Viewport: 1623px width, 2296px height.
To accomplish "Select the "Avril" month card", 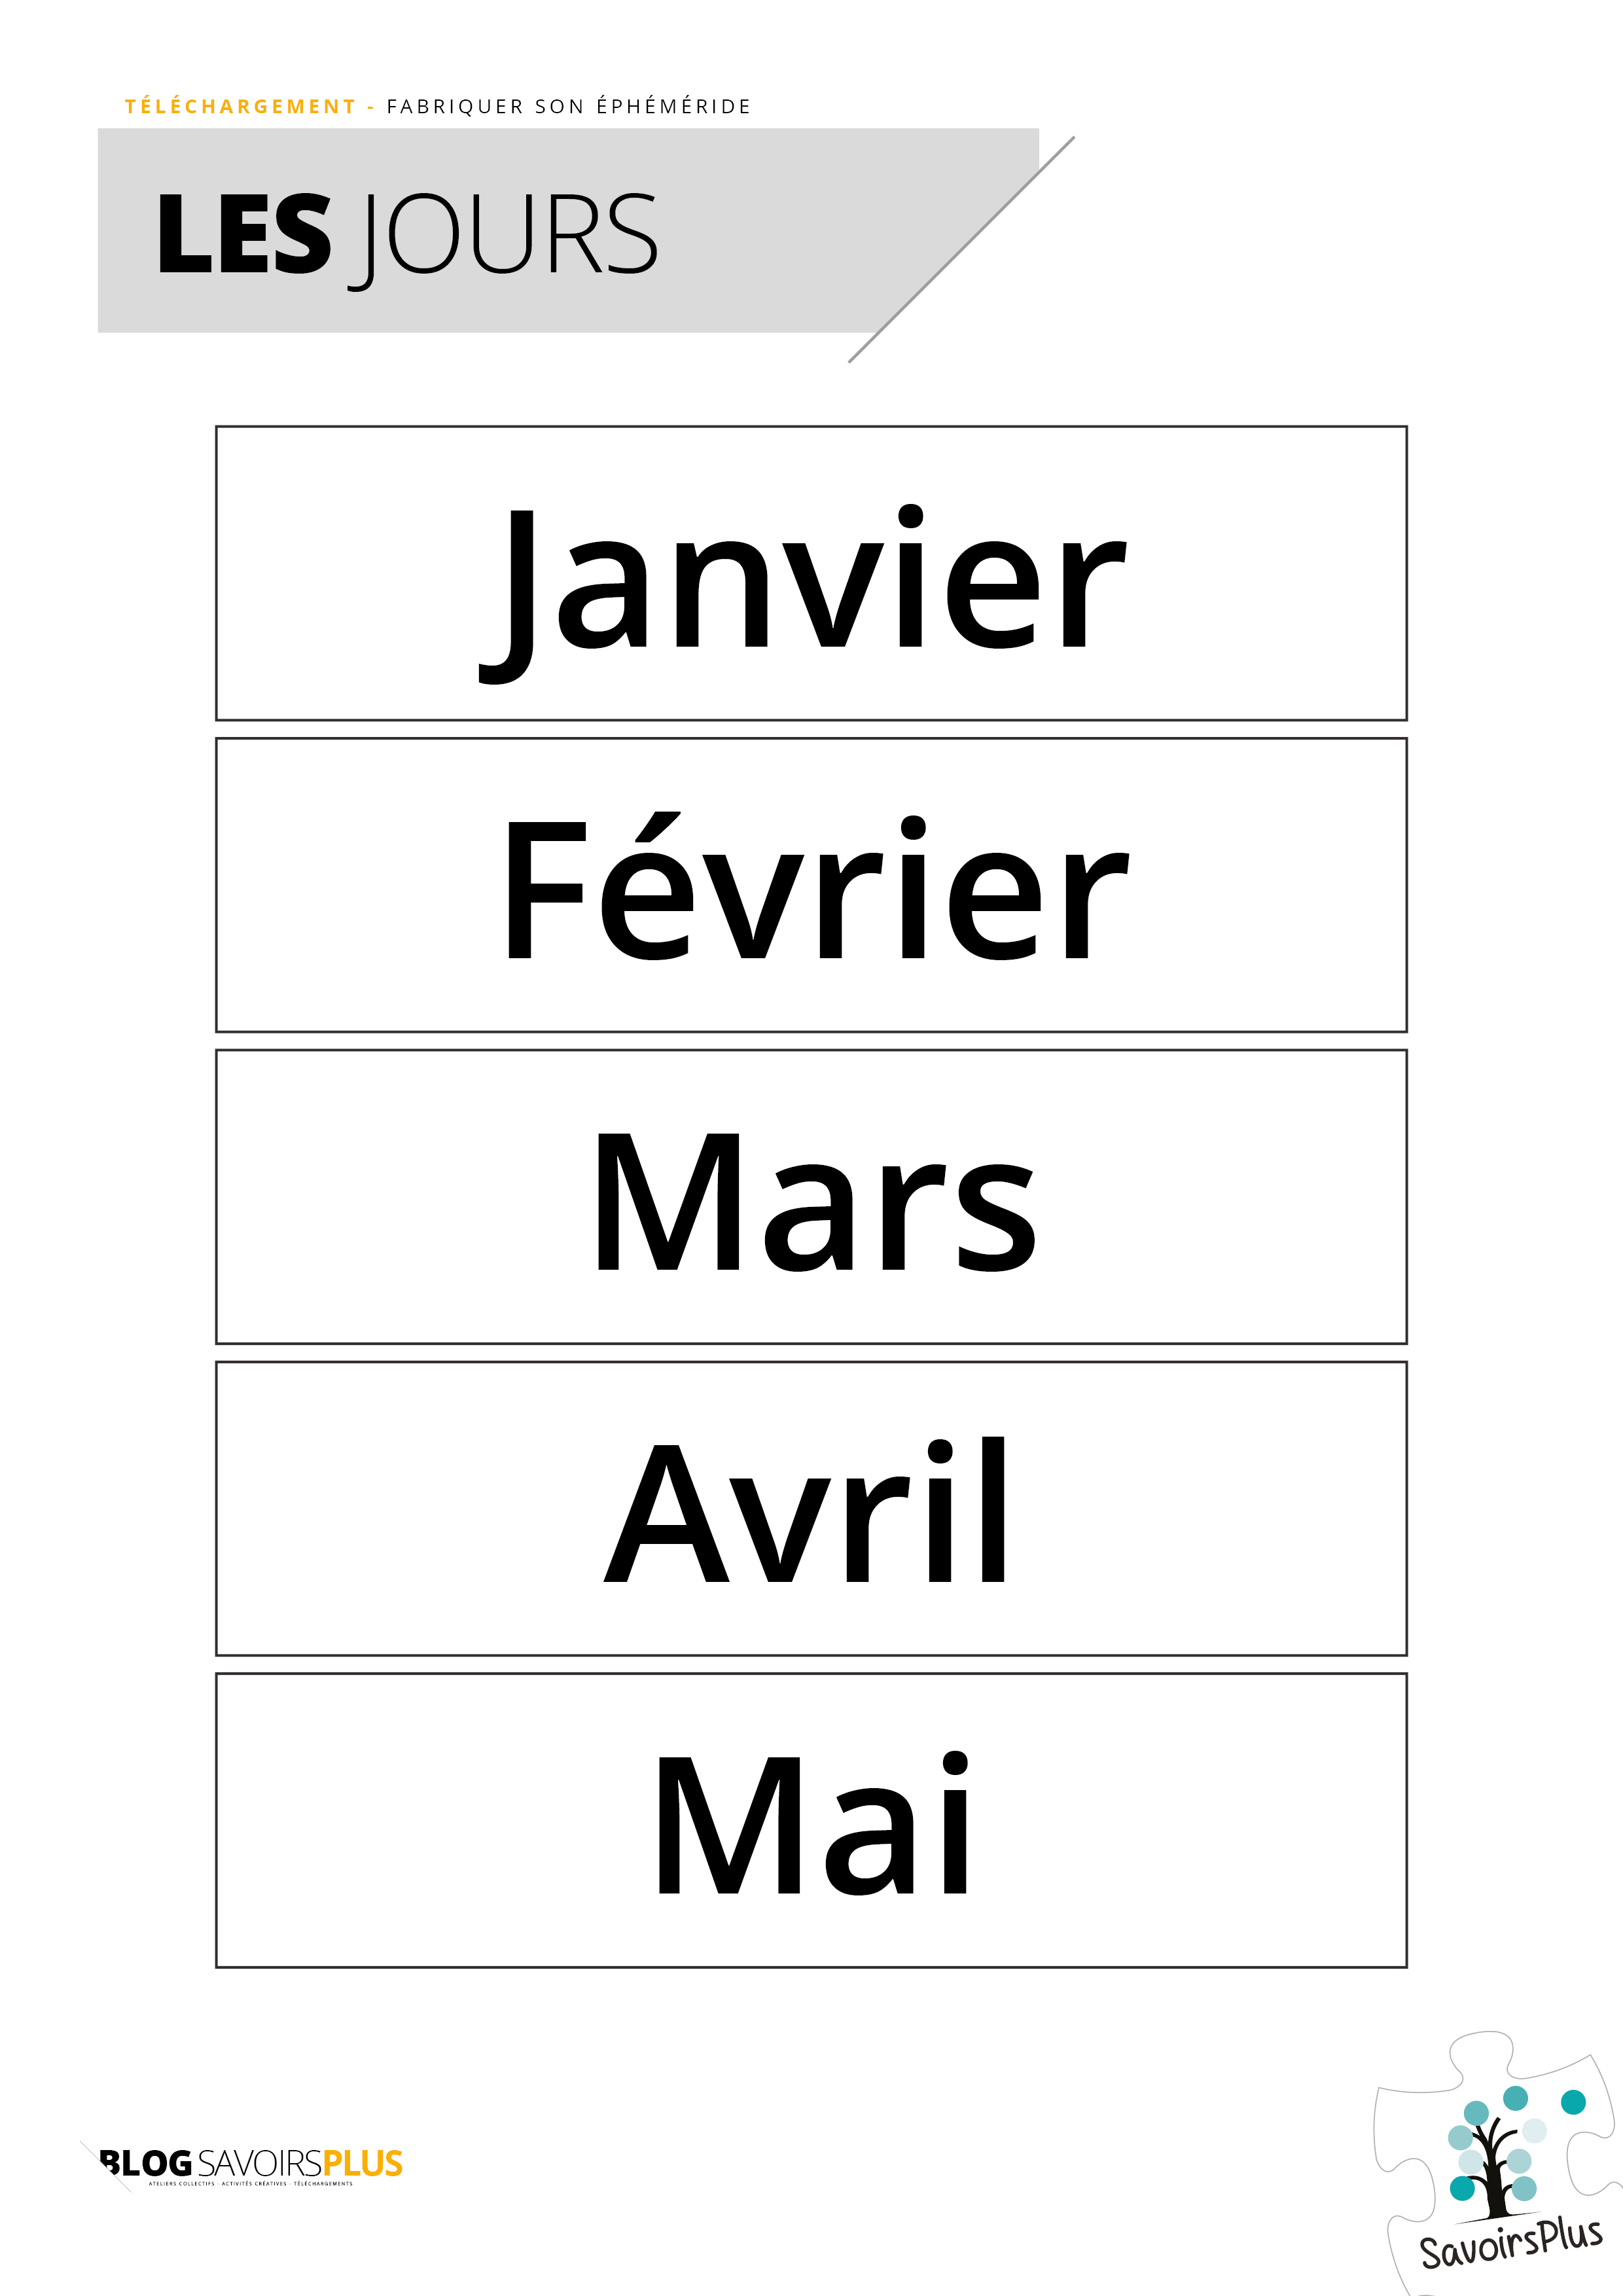I will (x=811, y=1509).
